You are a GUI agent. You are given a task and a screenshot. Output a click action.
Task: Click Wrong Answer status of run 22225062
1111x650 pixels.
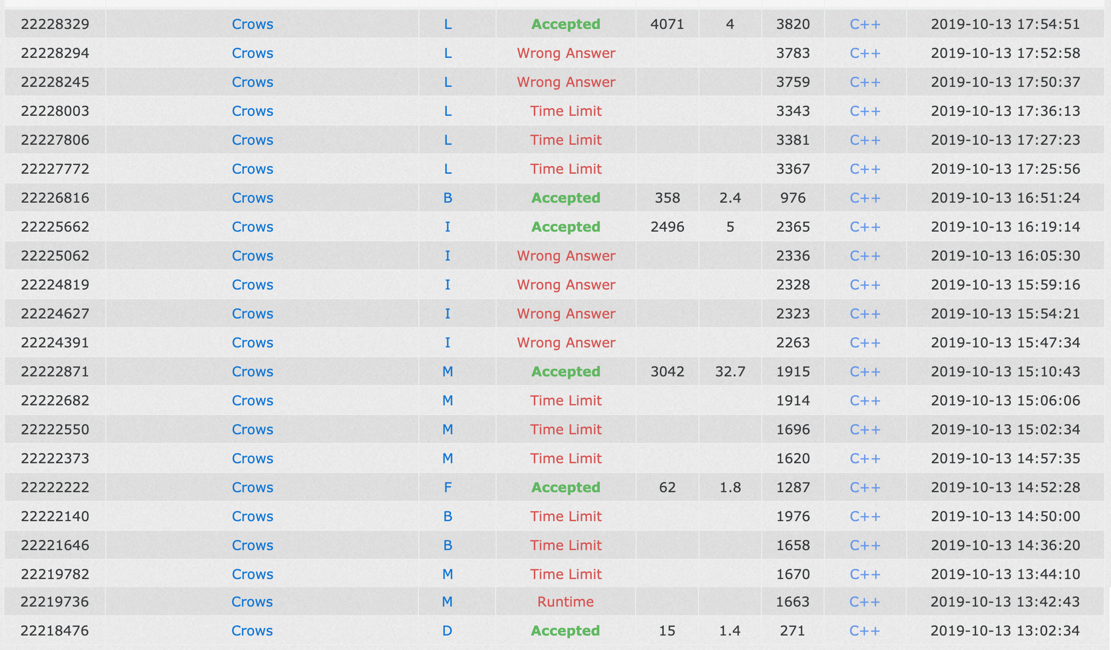point(566,256)
